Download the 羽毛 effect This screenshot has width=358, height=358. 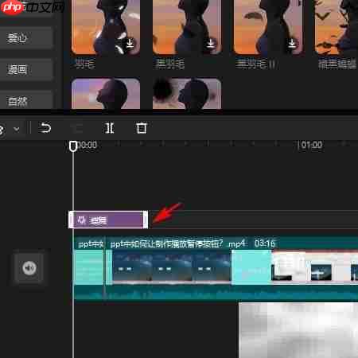[x=130, y=43]
